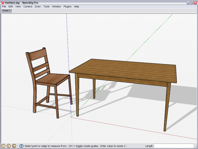
Task: Open the Plugins menu
Action: pyautogui.click(x=68, y=6)
